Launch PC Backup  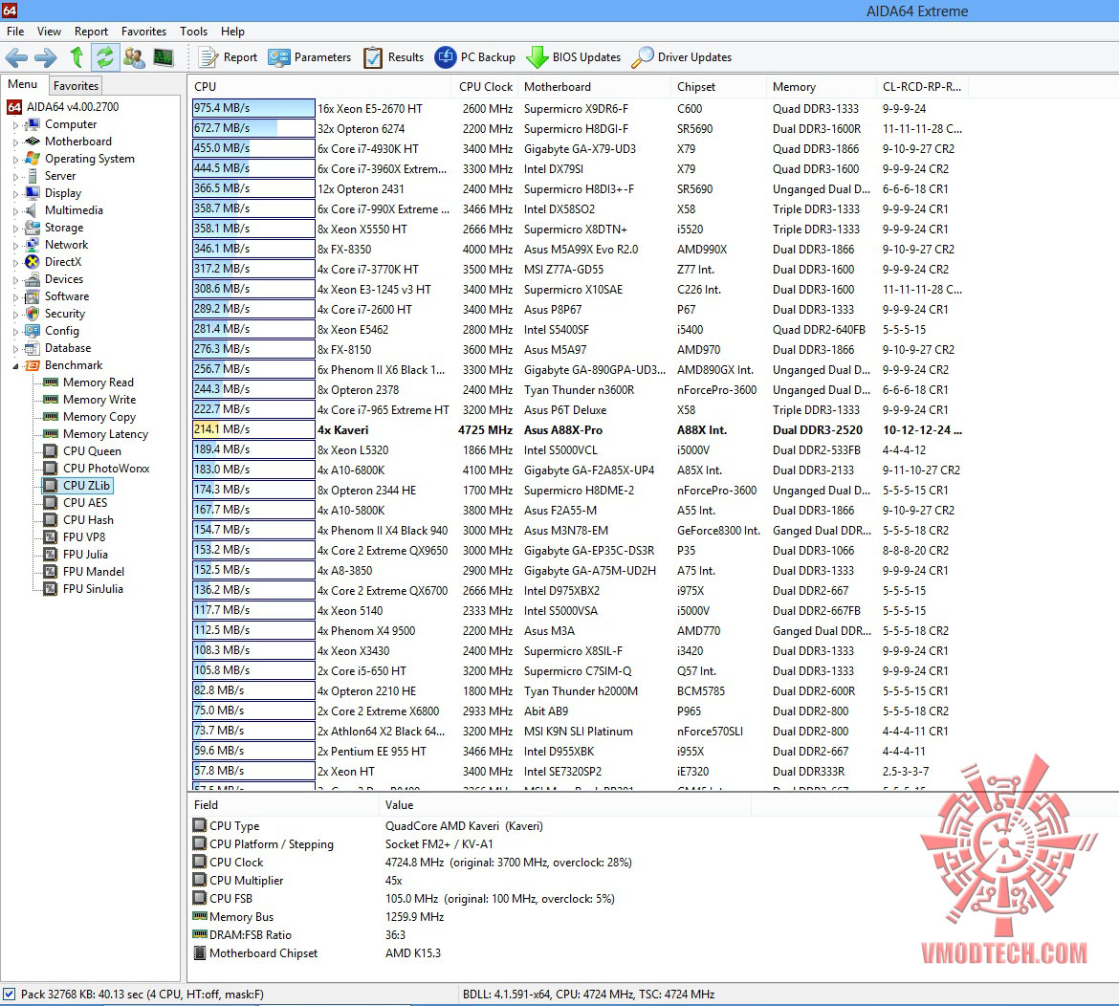pos(474,57)
